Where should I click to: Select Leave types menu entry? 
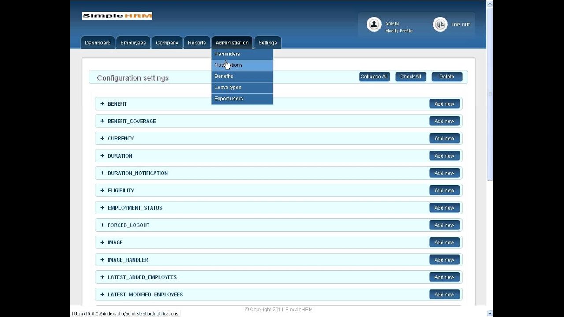(242, 88)
